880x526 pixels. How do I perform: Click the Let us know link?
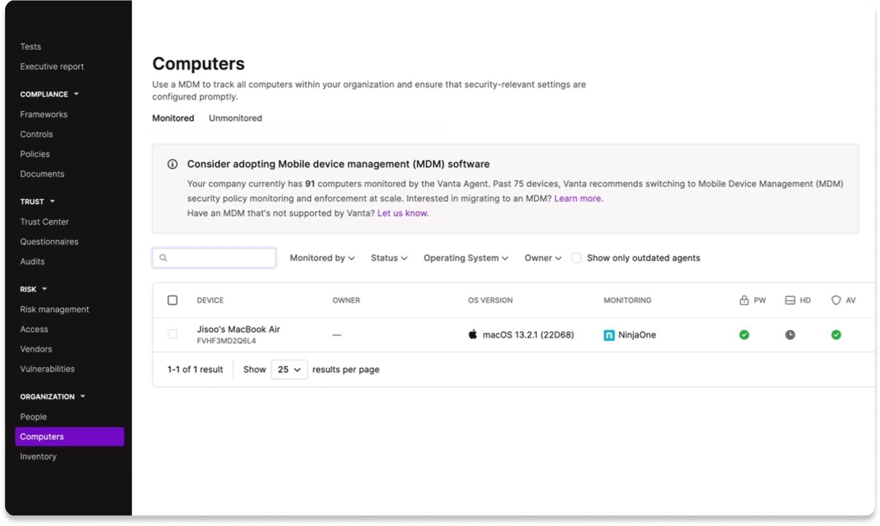pyautogui.click(x=403, y=214)
